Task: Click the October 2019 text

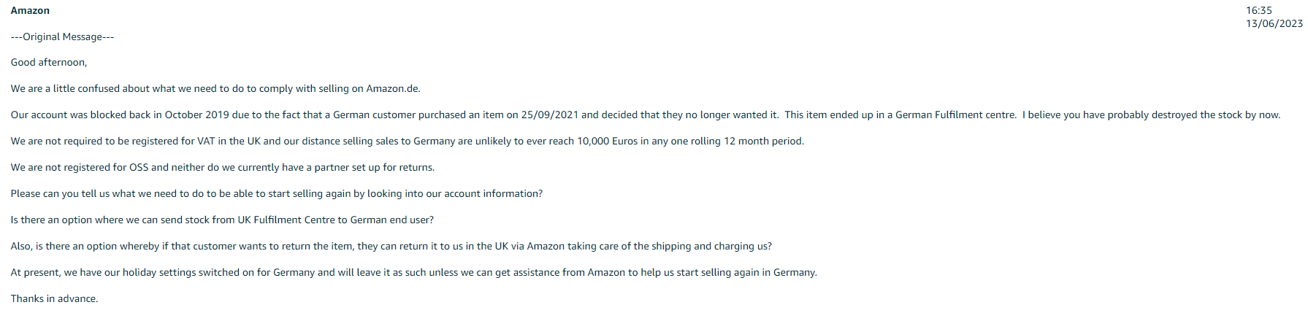Action: (197, 115)
